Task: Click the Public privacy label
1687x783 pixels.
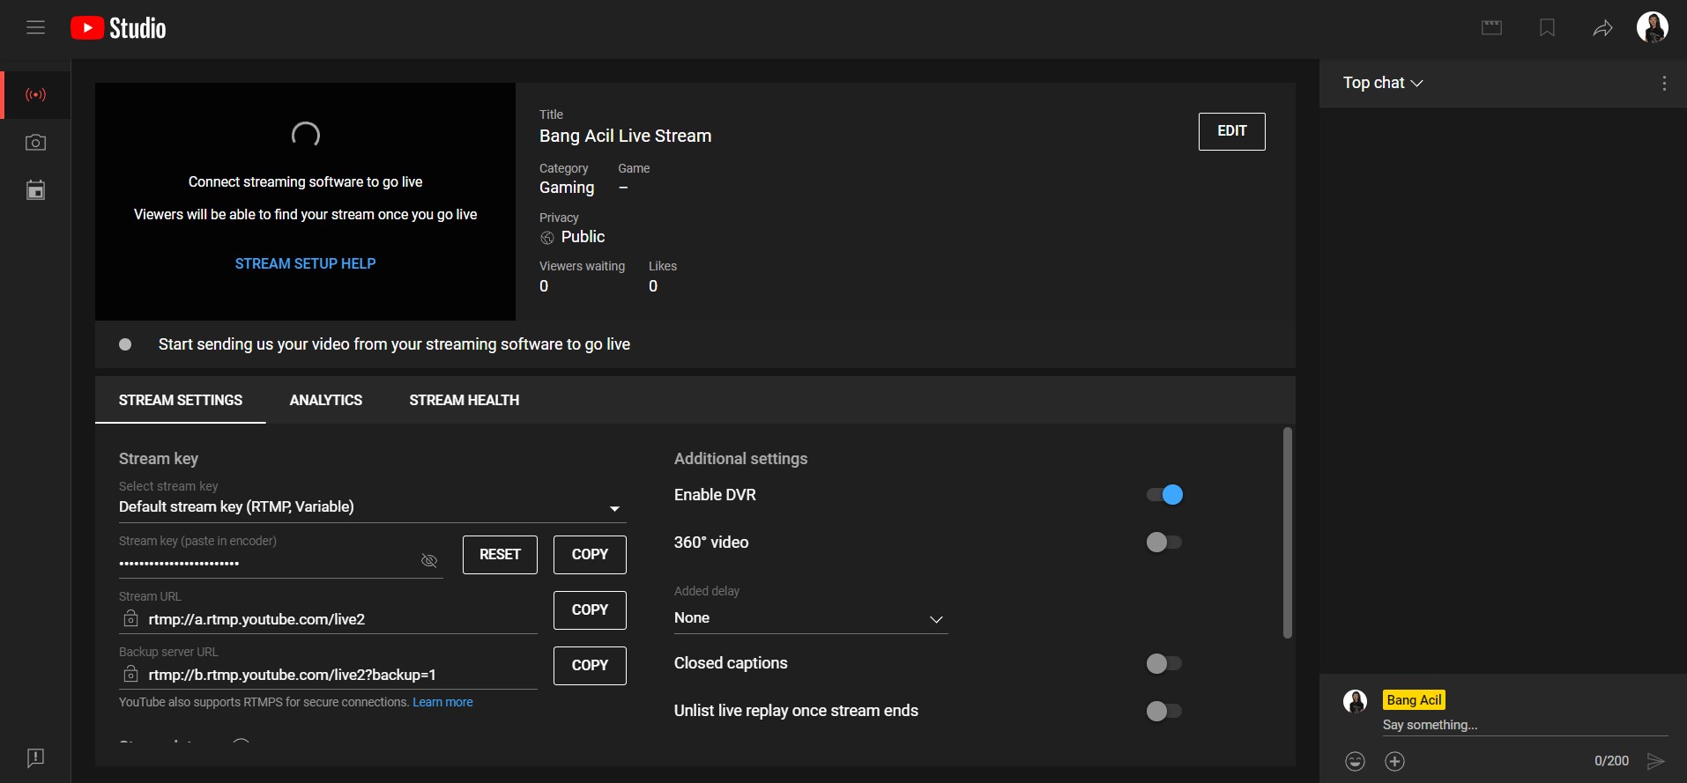Action: tap(583, 237)
